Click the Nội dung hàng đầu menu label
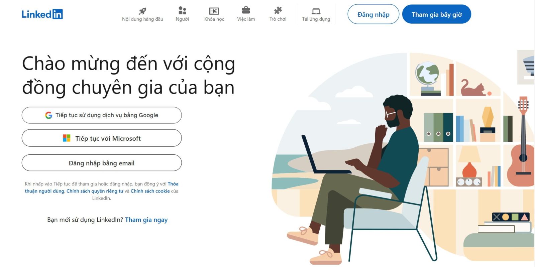The height and width of the screenshot is (267, 535). tap(143, 19)
